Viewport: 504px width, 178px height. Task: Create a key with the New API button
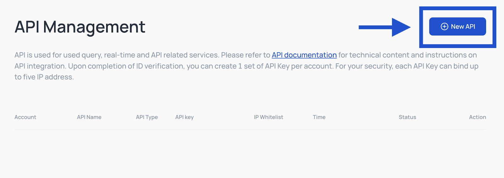[457, 26]
